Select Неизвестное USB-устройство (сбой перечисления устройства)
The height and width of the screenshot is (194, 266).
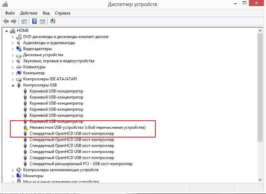coord(87,127)
